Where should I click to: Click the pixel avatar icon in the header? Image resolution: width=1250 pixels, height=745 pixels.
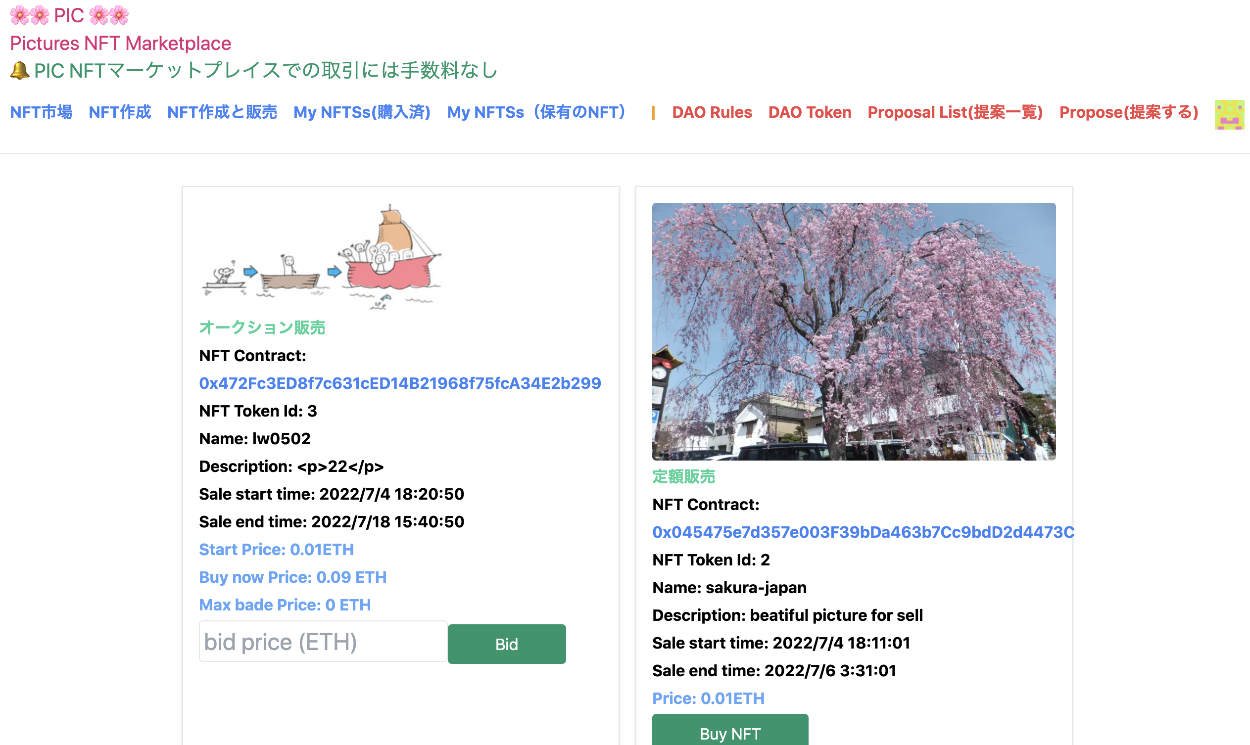(1229, 114)
